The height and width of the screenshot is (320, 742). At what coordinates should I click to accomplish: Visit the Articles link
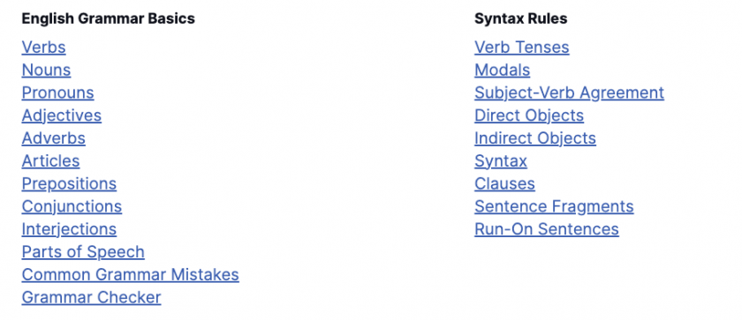click(50, 161)
